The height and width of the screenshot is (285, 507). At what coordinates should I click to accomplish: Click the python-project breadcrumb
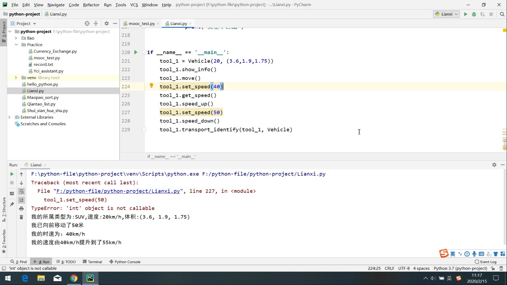24,14
